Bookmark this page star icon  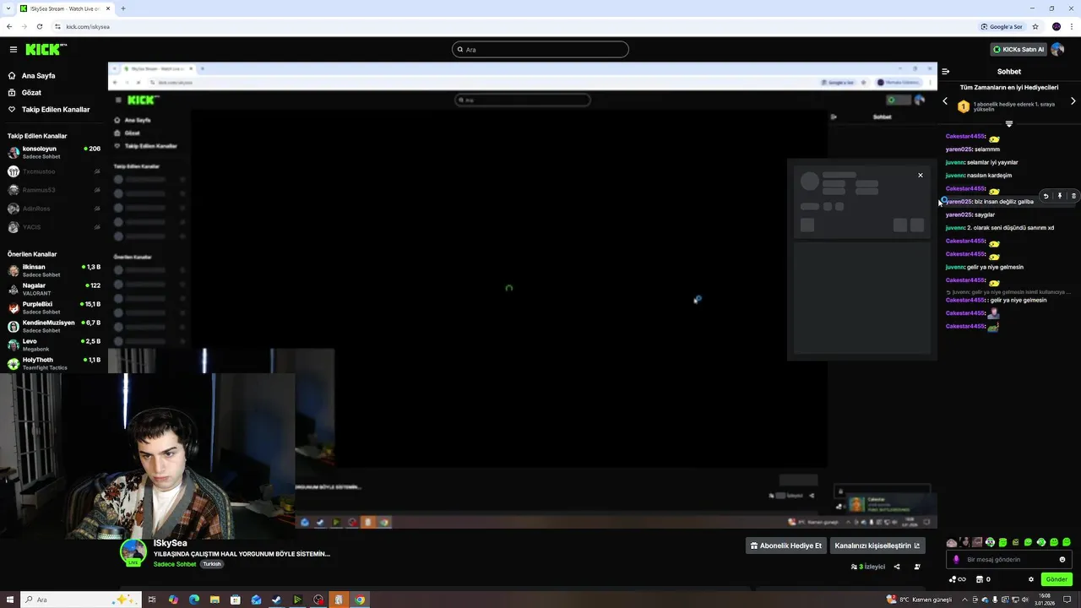point(1035,26)
